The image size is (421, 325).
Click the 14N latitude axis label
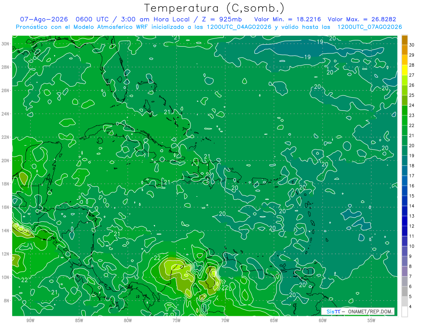point(6,230)
